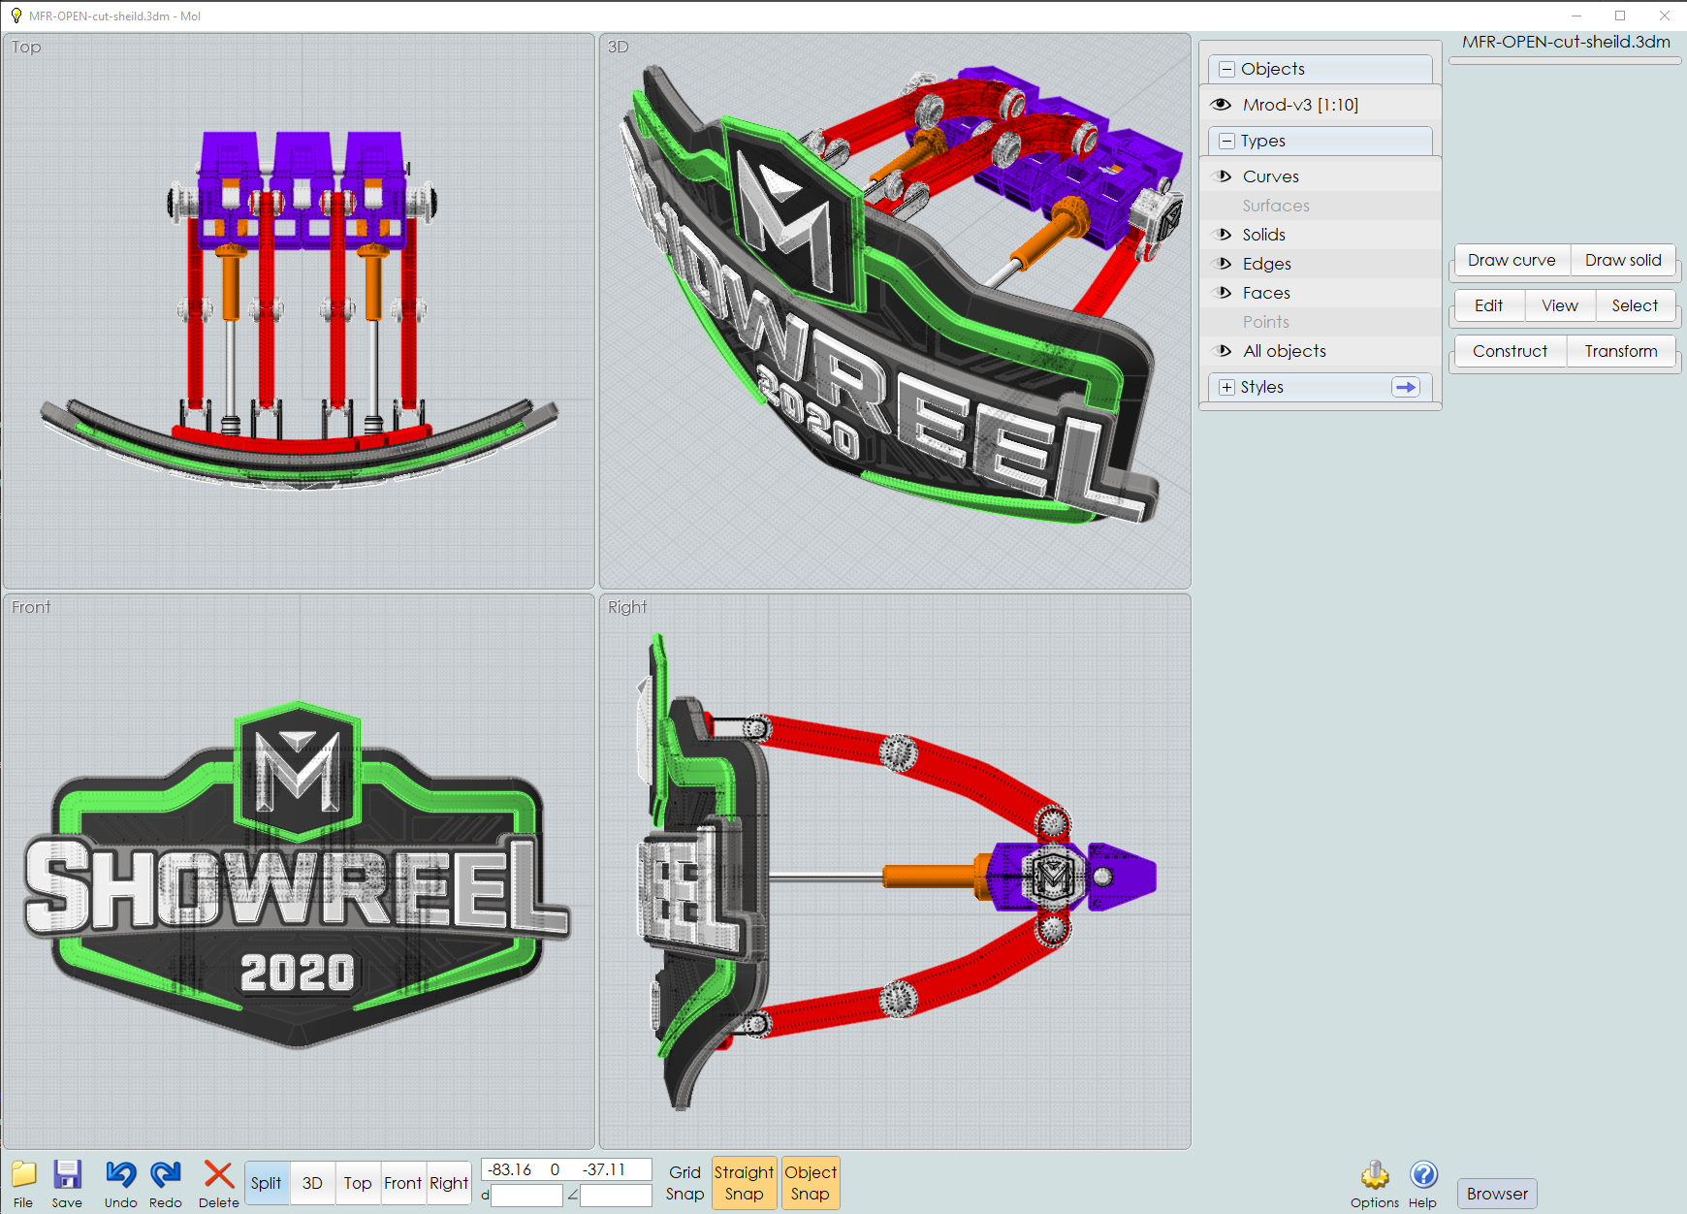Click the angle input field

point(616,1196)
